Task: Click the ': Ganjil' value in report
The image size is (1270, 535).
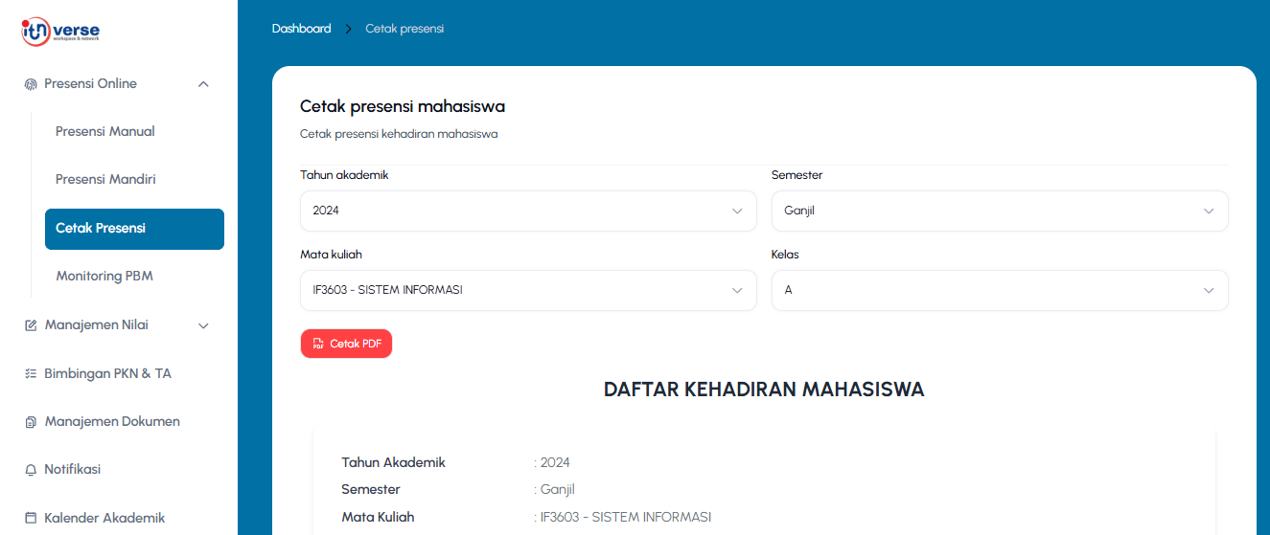Action: tap(554, 490)
